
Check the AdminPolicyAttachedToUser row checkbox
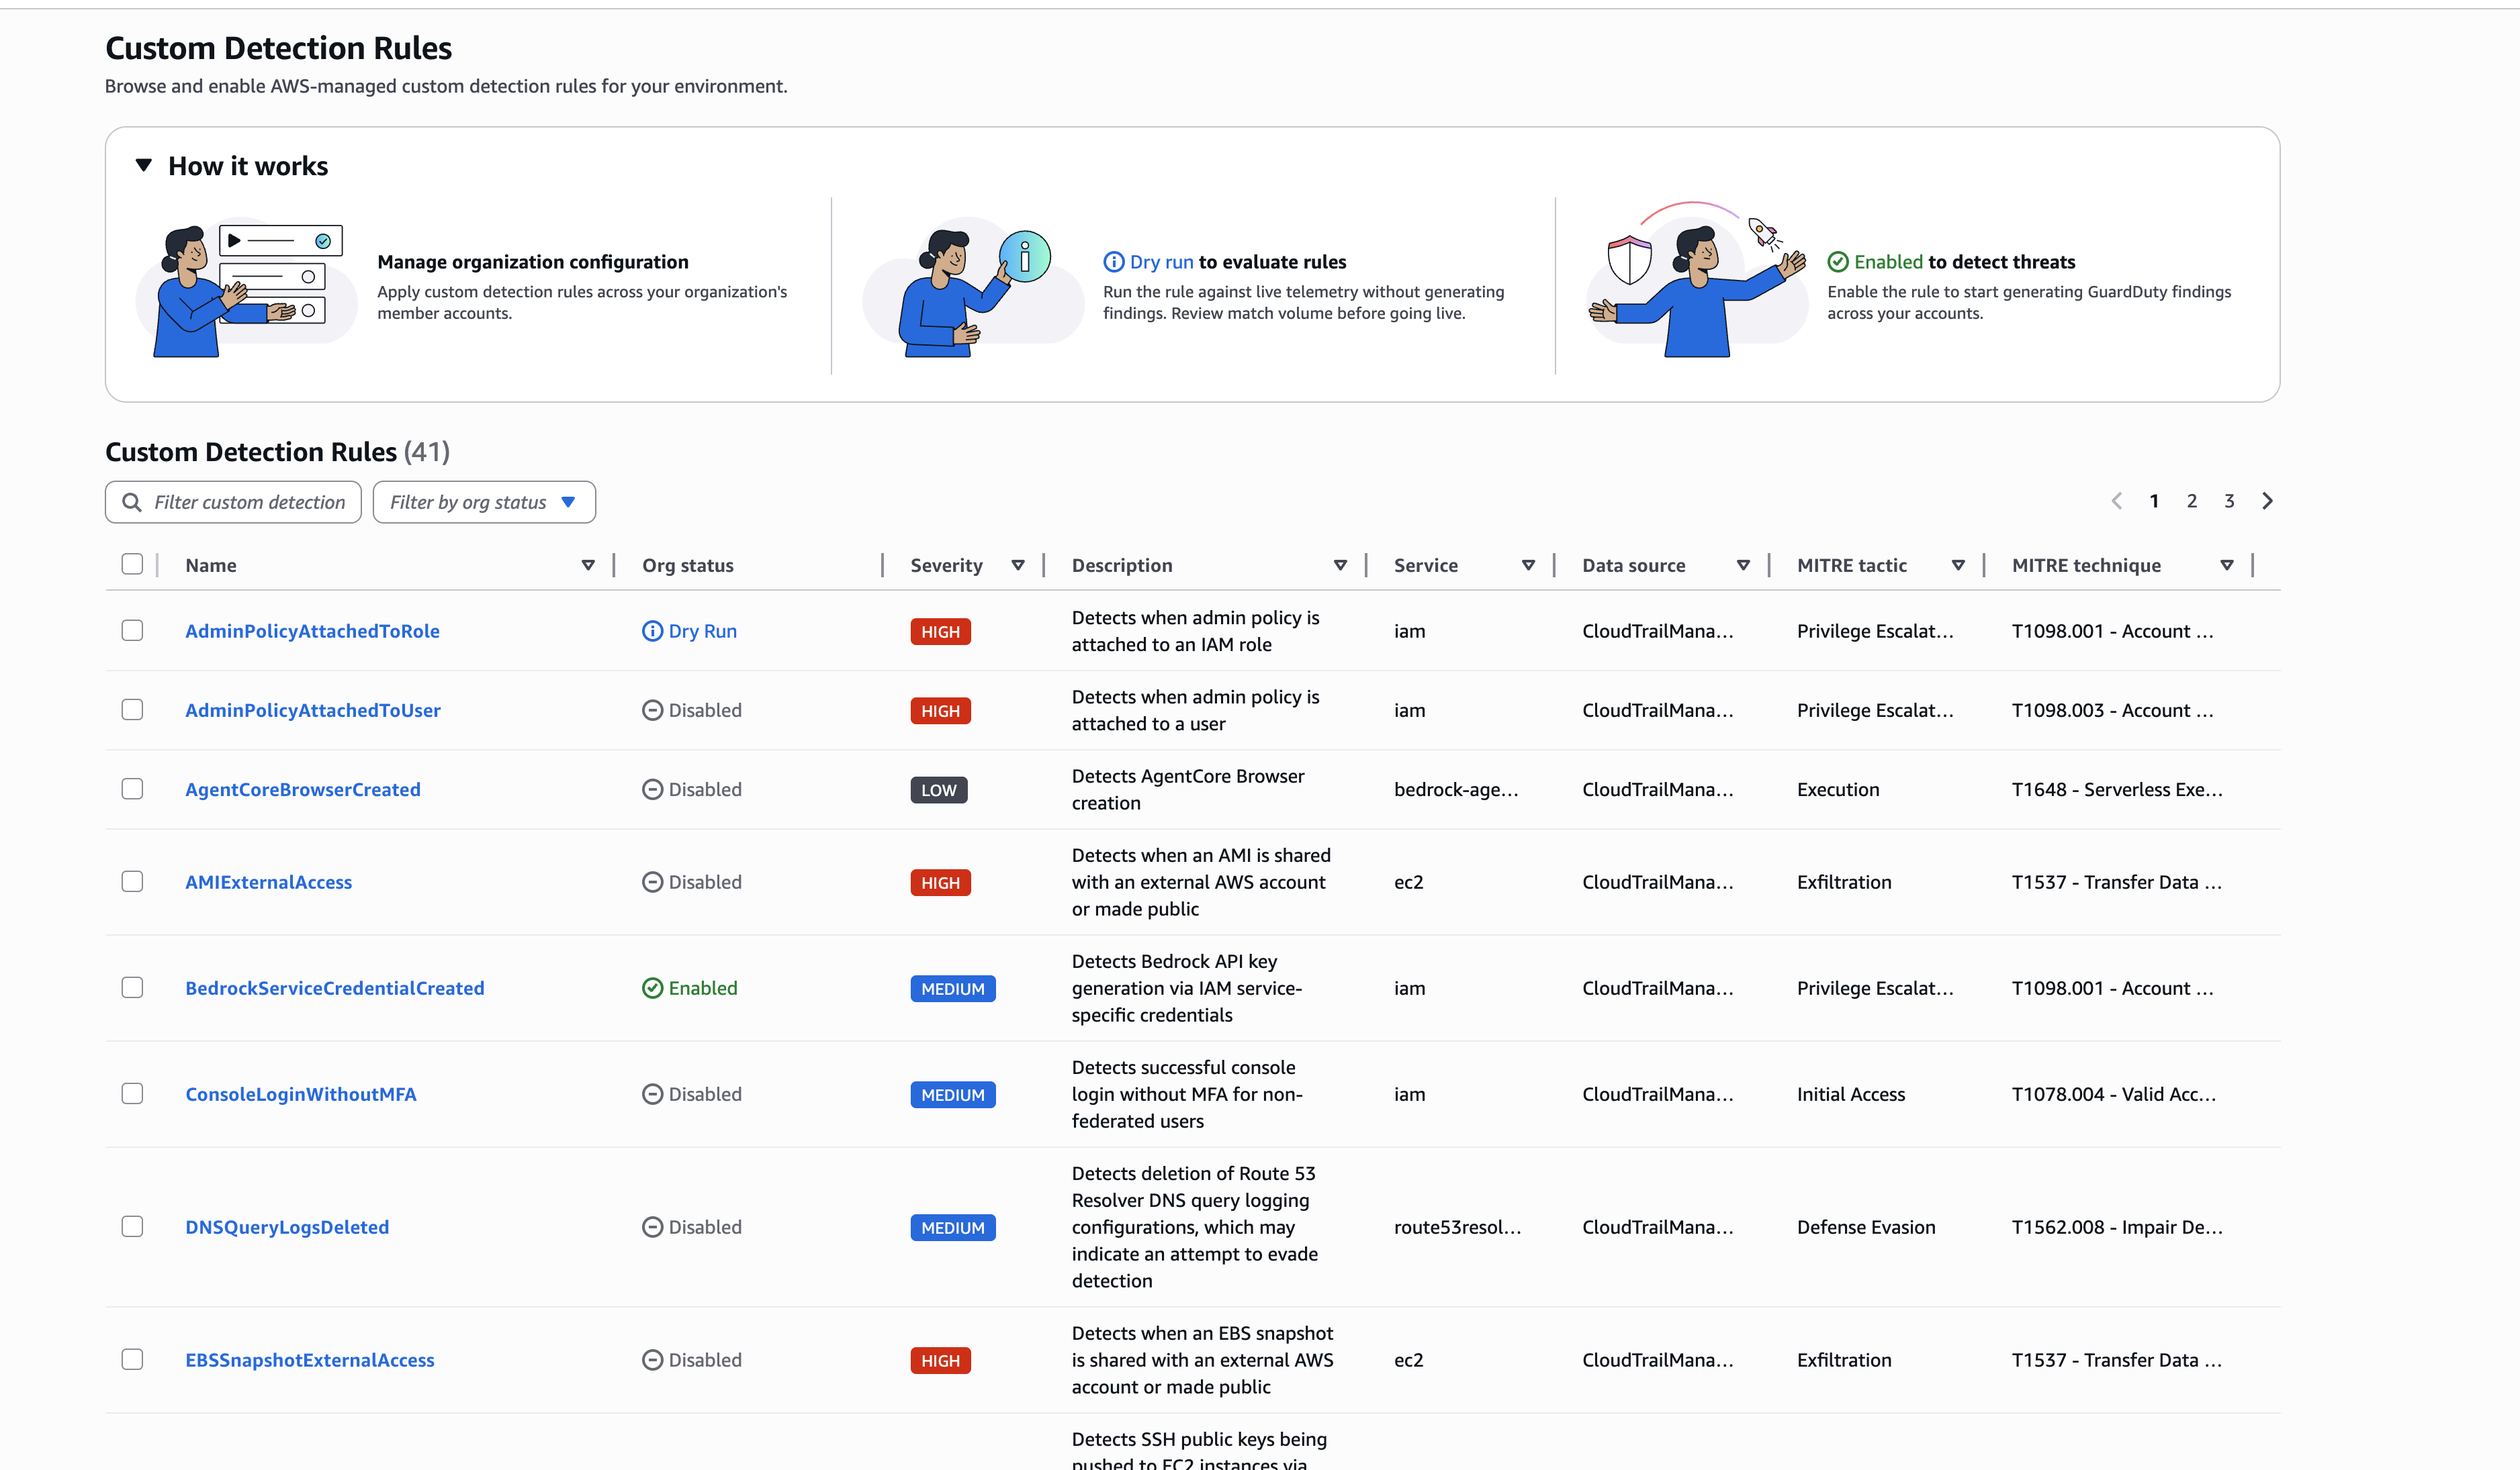[x=132, y=709]
